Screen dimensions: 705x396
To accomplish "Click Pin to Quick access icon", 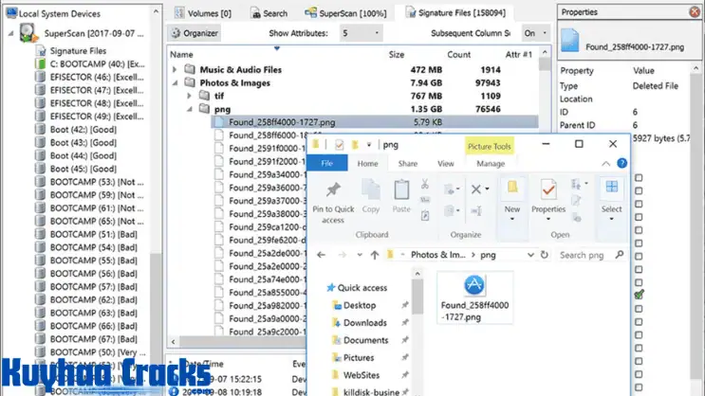I will pyautogui.click(x=332, y=190).
